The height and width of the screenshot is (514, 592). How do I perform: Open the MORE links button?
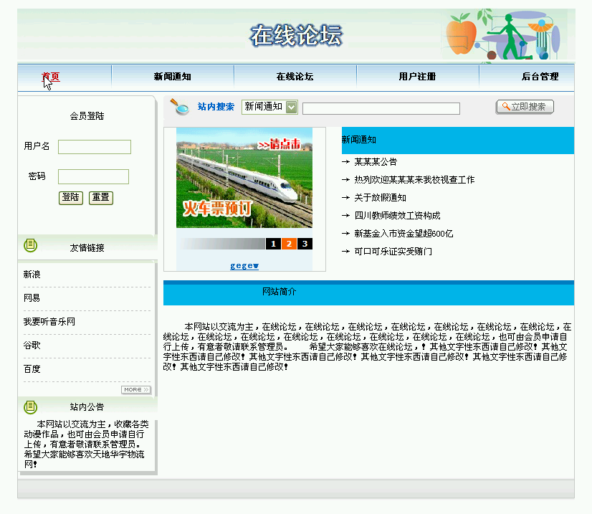(x=136, y=390)
